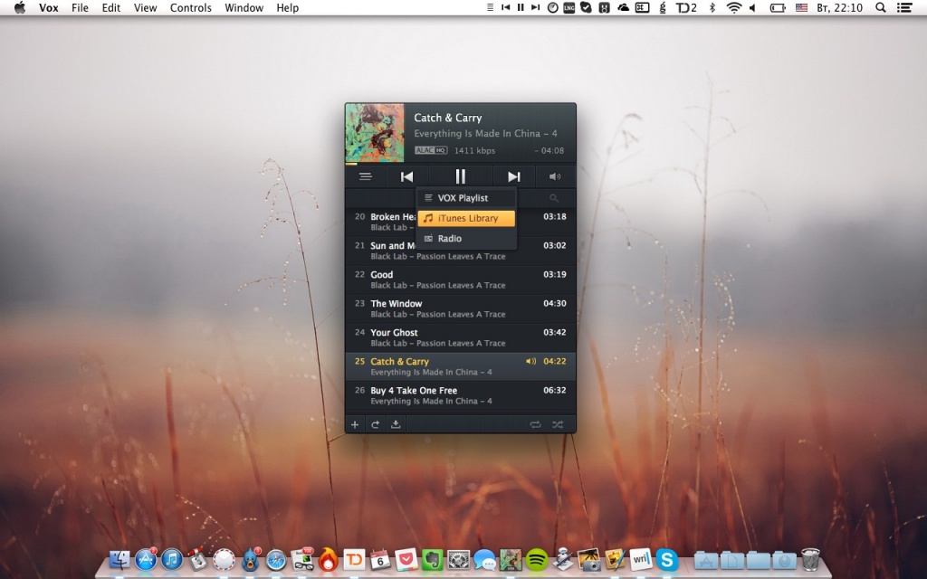Toggle shuffle mode
Viewport: 927px width, 579px height.
[557, 424]
